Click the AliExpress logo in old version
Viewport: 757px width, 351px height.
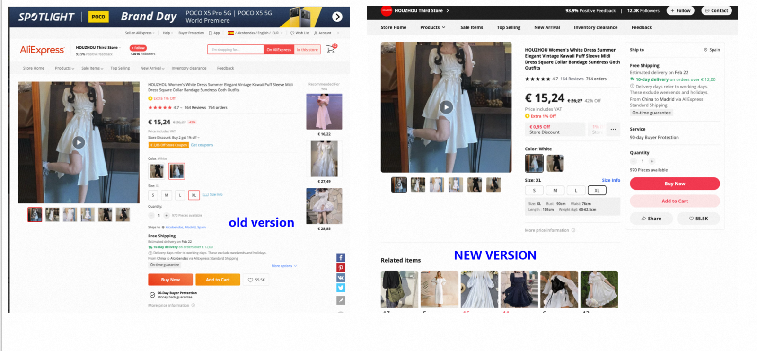[42, 50]
